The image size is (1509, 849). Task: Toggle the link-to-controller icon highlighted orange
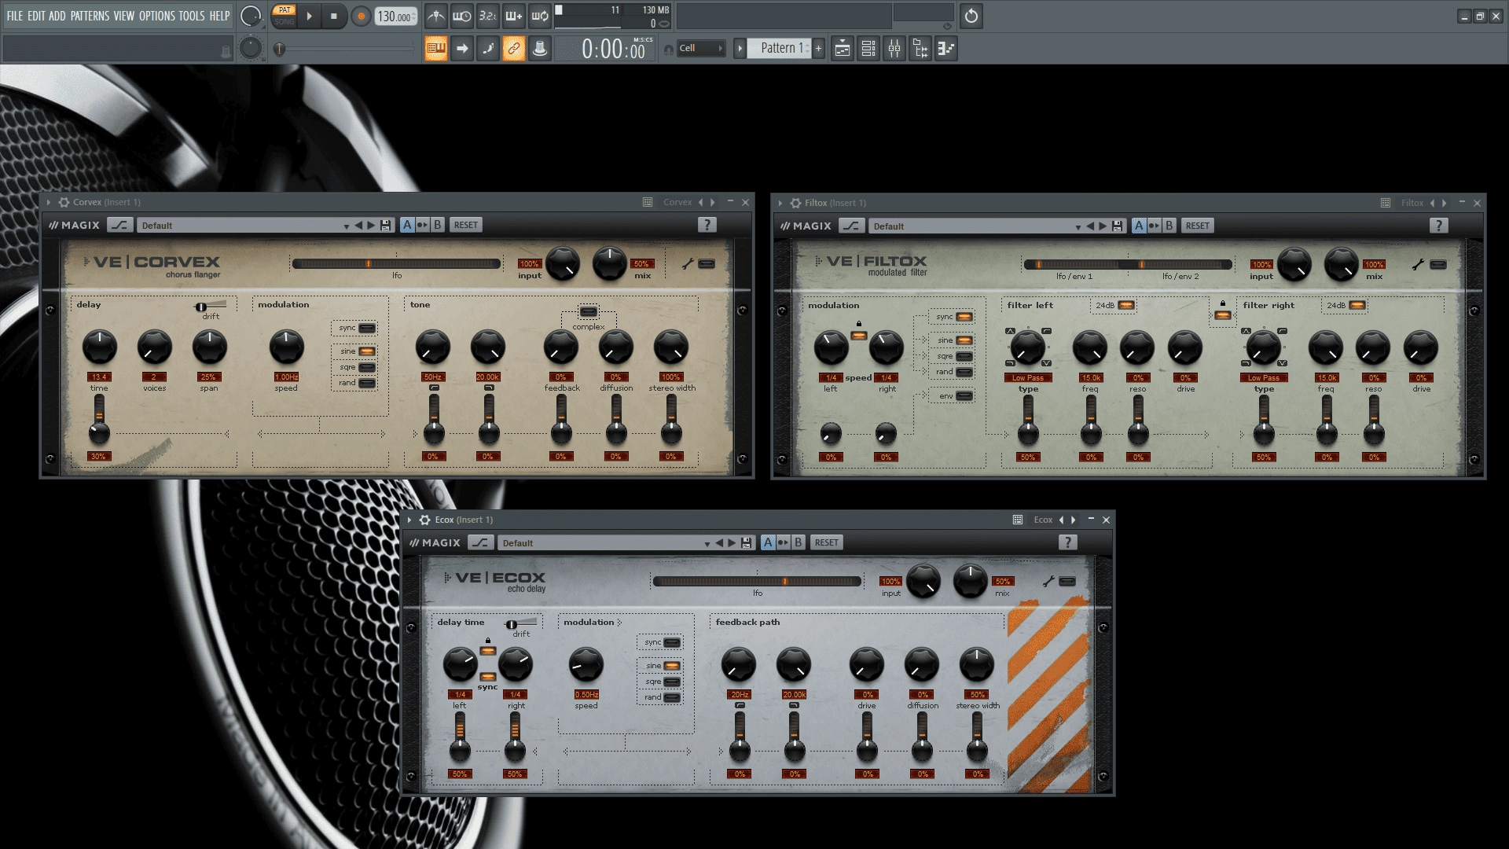[513, 49]
